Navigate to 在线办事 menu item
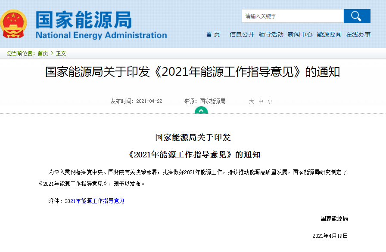Viewport: 386px width, 252px height. pos(358,34)
